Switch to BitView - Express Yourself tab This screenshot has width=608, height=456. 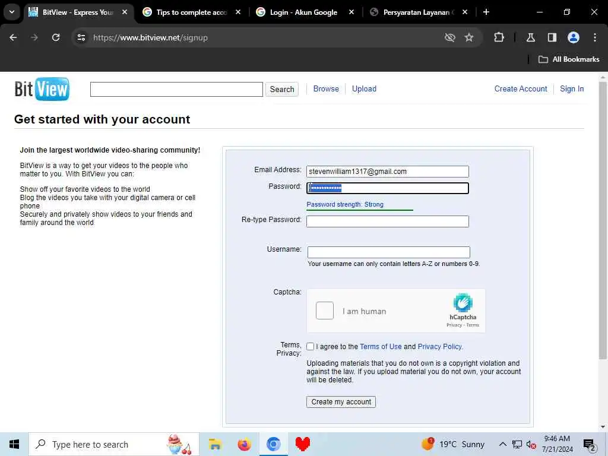(x=78, y=12)
